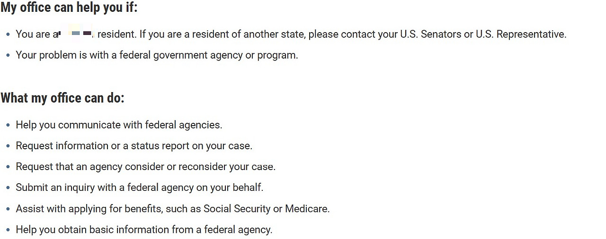Click the "Submit an inquiry" list item
The width and height of the screenshot is (606, 239).
(139, 188)
